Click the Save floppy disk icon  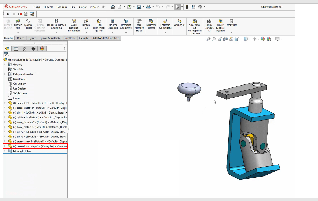(x=139, y=7)
